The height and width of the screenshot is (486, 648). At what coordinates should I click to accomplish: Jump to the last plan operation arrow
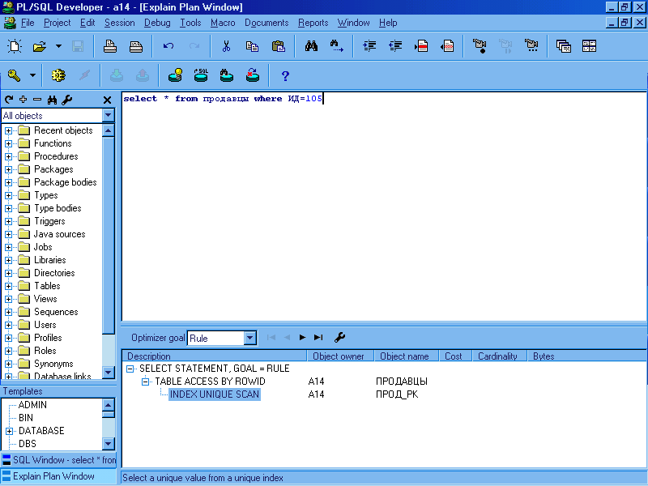pos(318,337)
